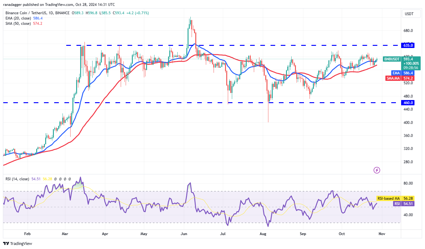Click the red SMA:MA axis label
Image resolution: width=425 pixels, height=249 pixels.
tap(393, 78)
